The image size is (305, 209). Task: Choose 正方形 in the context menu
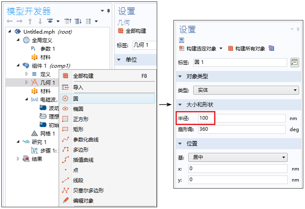click(x=108, y=119)
